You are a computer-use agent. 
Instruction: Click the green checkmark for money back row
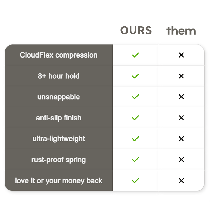[x=135, y=180]
